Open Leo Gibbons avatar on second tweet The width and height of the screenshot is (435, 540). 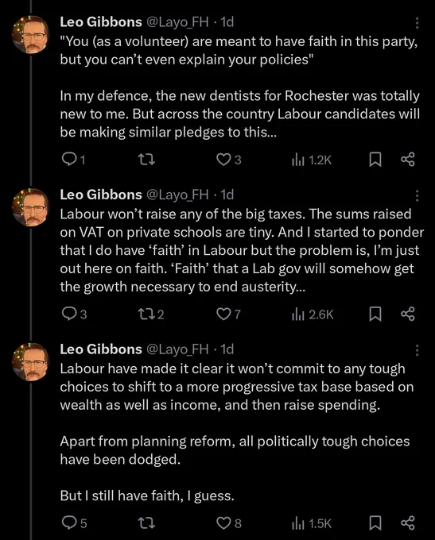31,207
